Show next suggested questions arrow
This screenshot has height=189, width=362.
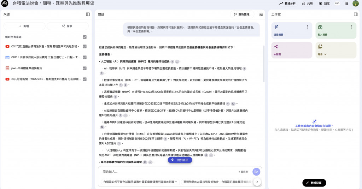pos(257,182)
